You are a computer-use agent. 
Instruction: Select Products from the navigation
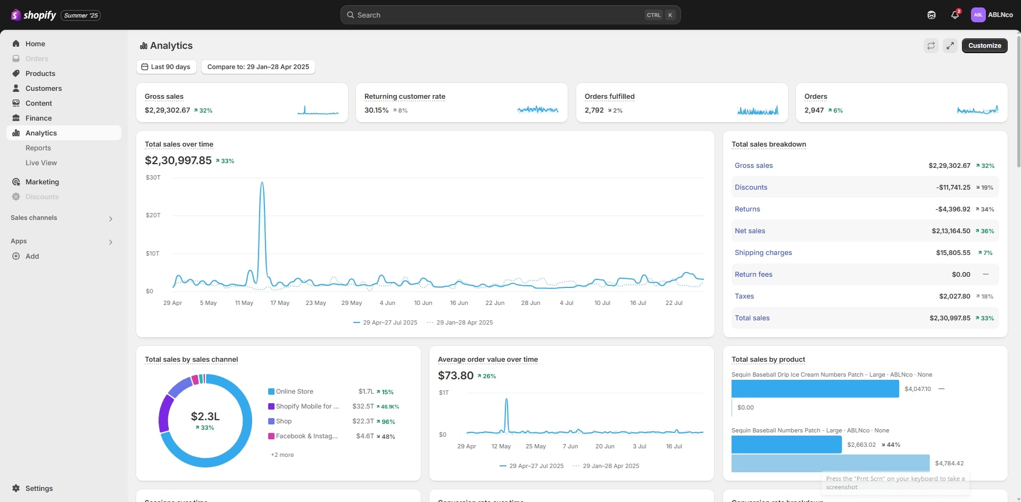(40, 73)
